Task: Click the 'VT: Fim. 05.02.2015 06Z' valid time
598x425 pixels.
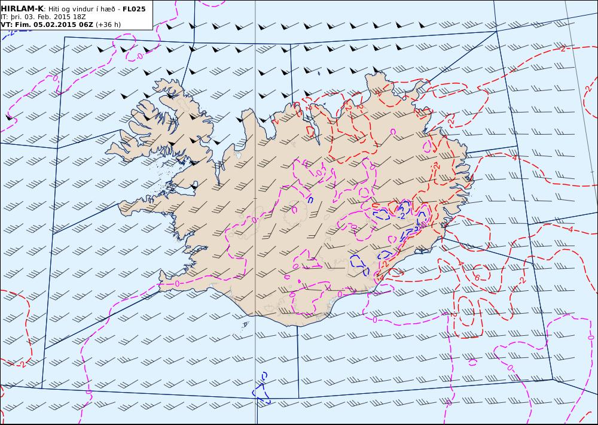Action: click(47, 25)
